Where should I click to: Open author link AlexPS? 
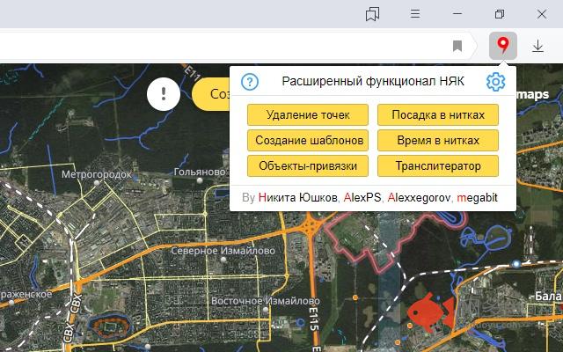(362, 197)
